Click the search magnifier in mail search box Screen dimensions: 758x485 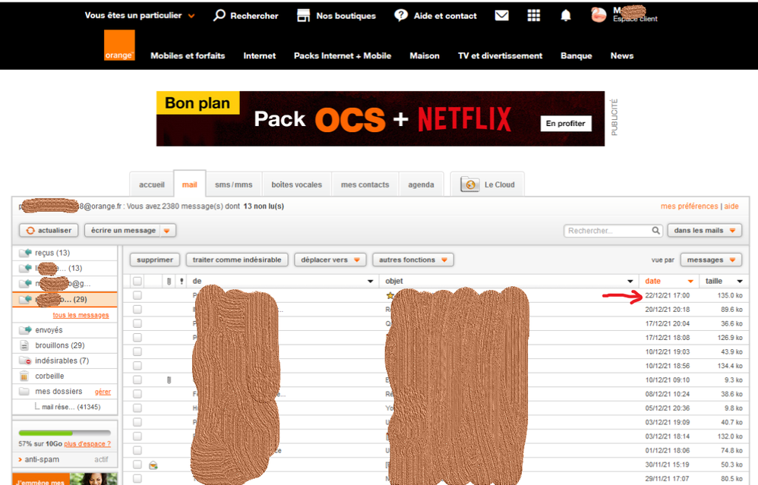pyautogui.click(x=656, y=231)
